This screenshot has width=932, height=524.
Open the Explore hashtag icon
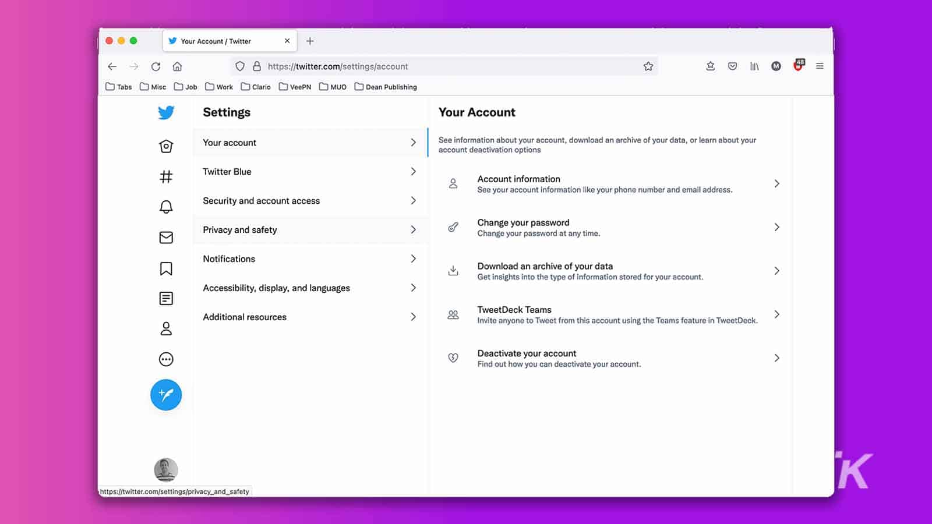(166, 176)
